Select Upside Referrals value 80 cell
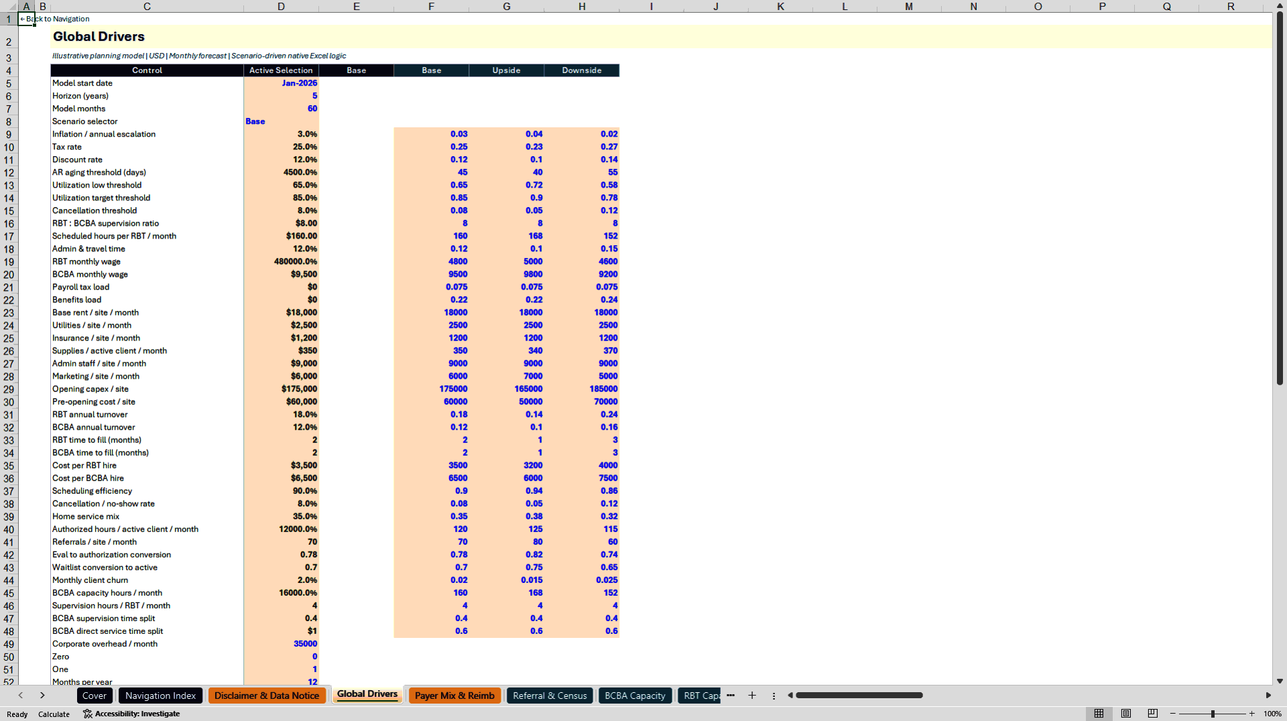 [506, 542]
